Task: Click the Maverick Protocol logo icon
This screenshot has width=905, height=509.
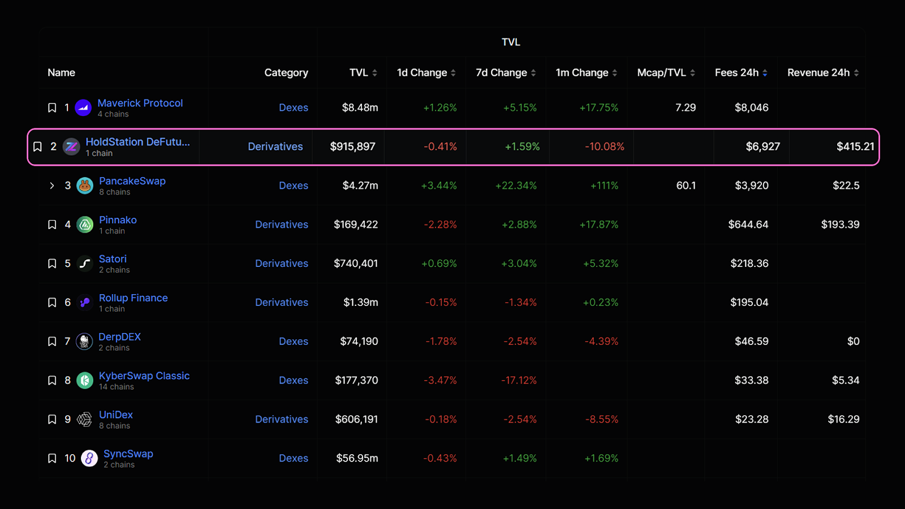Action: 83,107
